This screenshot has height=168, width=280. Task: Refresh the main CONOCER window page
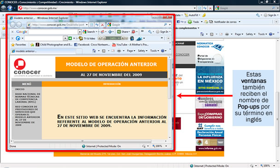tap(205, 8)
